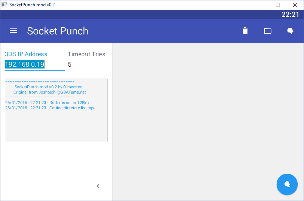Click the app icon in the title bar

(4, 5)
